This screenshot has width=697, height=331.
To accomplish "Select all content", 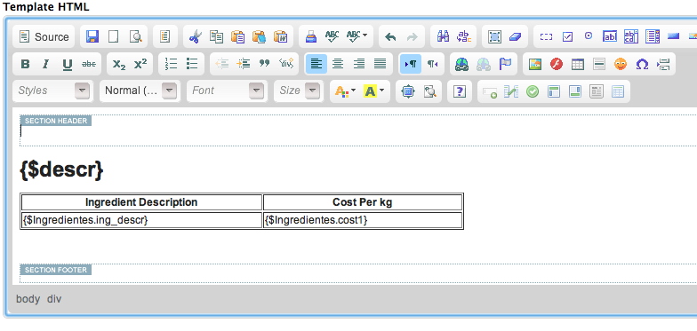I will click(494, 37).
